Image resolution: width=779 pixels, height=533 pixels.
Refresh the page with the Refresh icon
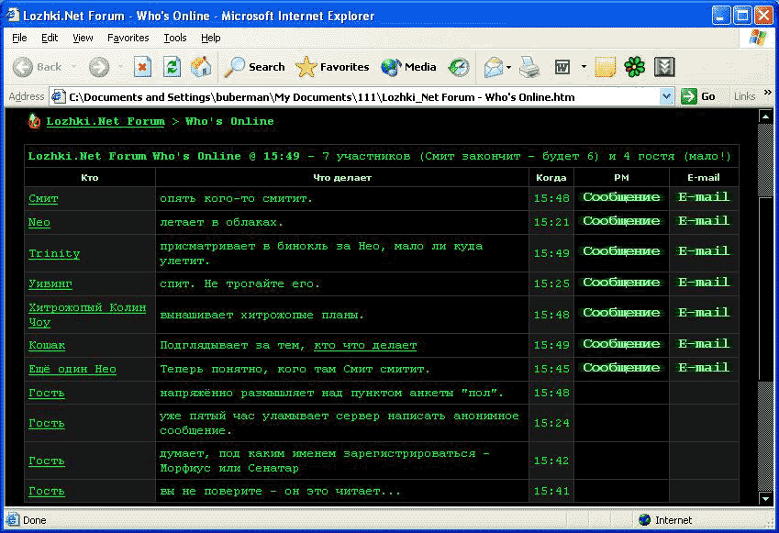172,67
